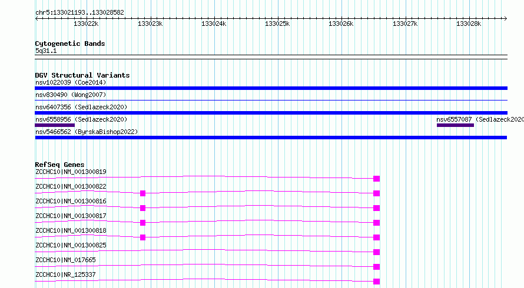Screen dimensions: 524x288
Task: Select the NM_001300819 right-end exon box
Action: (377, 179)
